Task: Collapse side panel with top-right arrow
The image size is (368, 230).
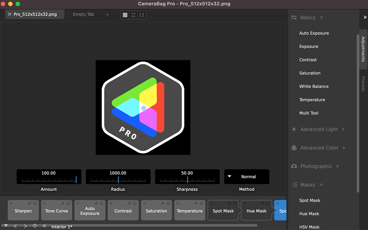Action: coord(365,17)
